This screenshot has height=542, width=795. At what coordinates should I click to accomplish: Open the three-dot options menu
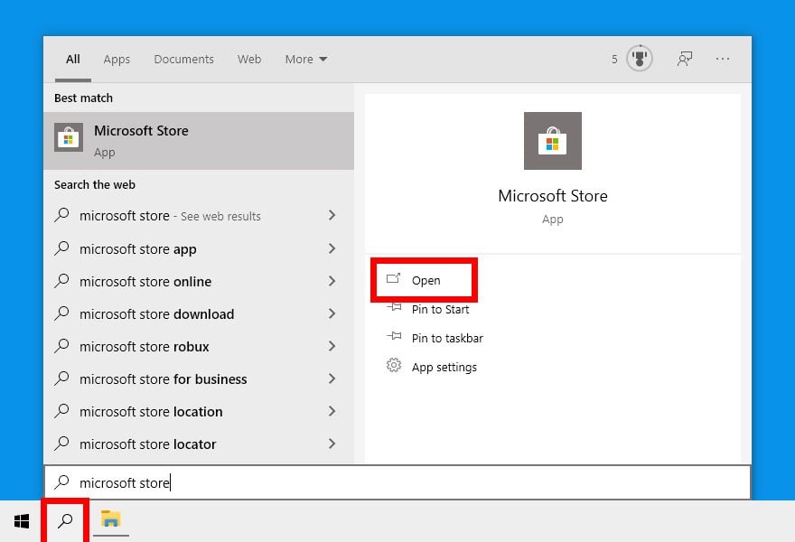(723, 59)
